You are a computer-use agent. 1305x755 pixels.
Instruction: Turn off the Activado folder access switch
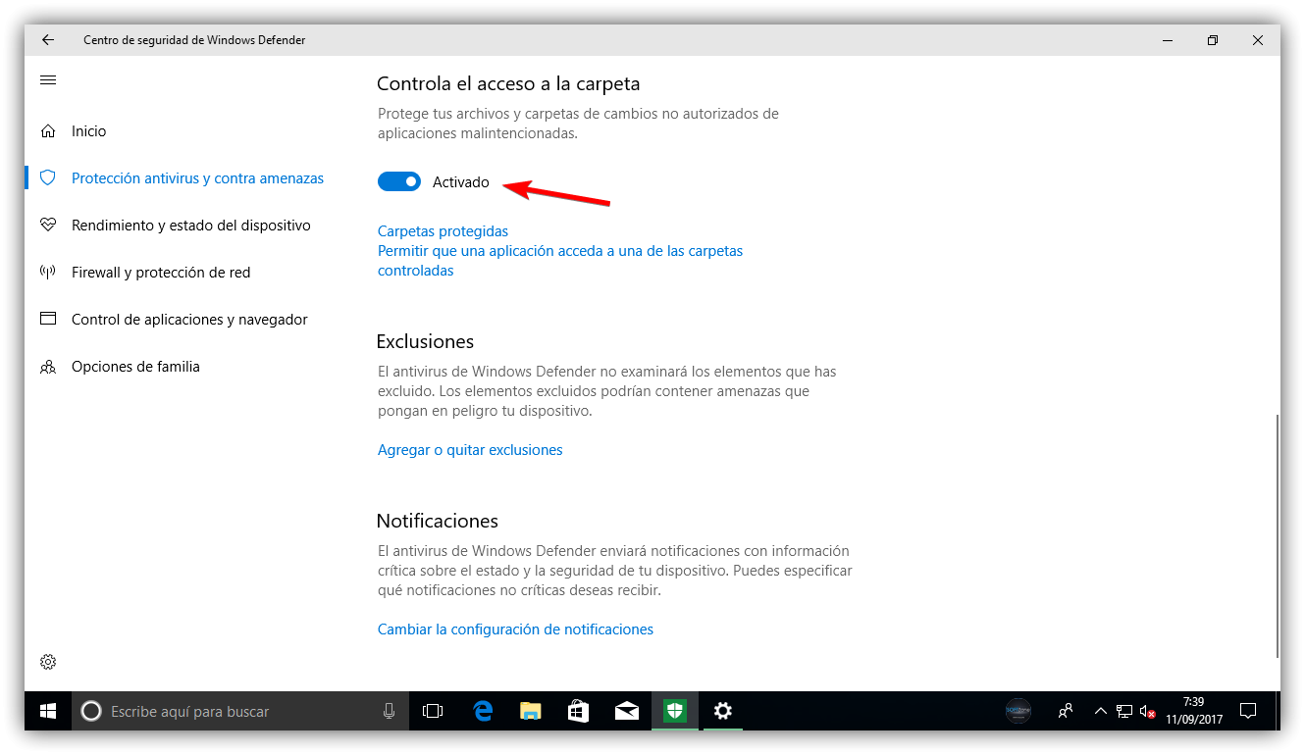(399, 181)
